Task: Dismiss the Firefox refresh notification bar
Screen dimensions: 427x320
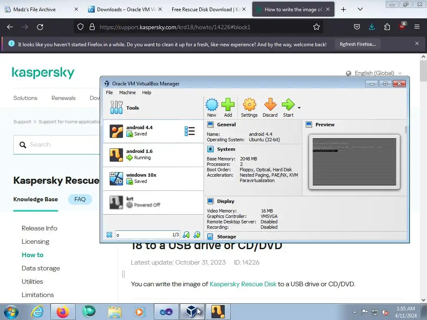Action: (417, 43)
